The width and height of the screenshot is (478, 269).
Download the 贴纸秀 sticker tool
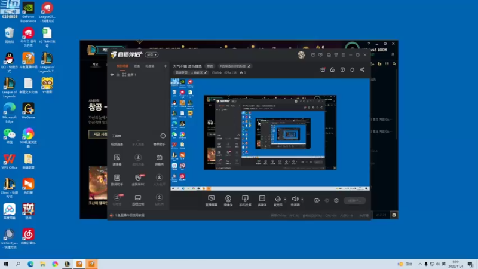pos(159,200)
